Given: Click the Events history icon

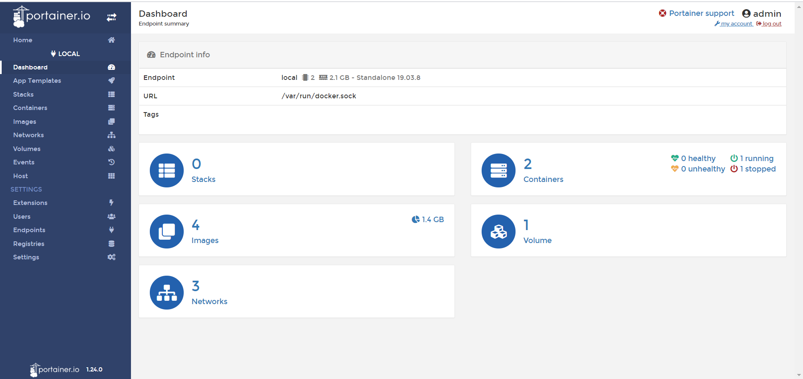Looking at the screenshot, I should pyautogui.click(x=111, y=162).
